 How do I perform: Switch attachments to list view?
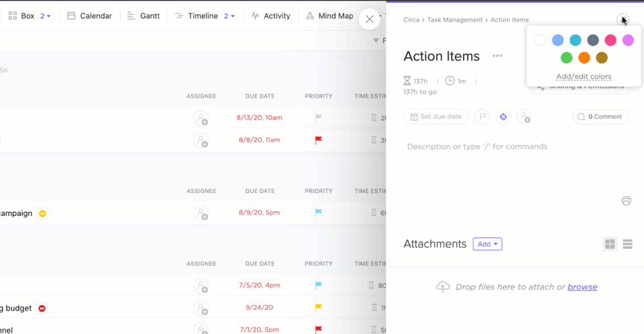pyautogui.click(x=628, y=245)
